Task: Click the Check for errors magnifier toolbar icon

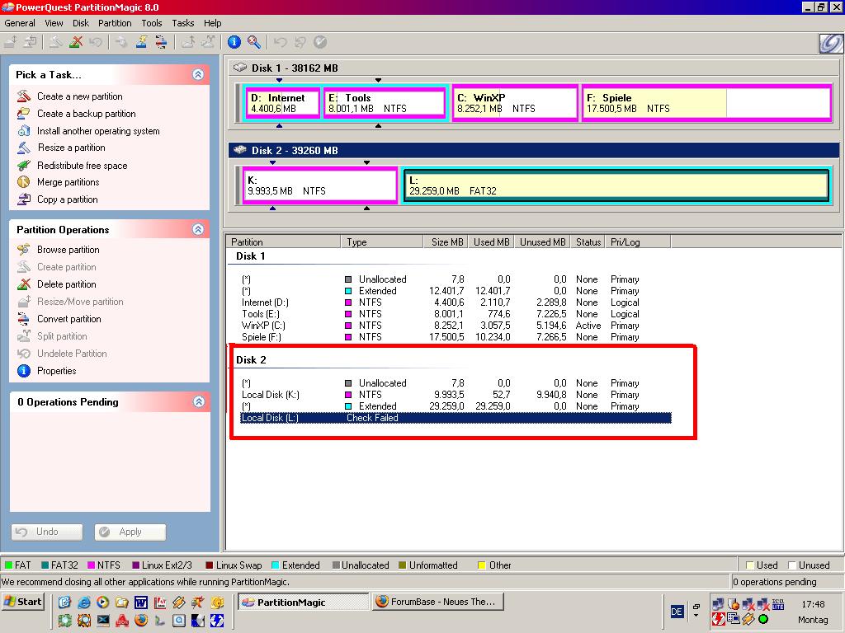Action: [x=254, y=42]
